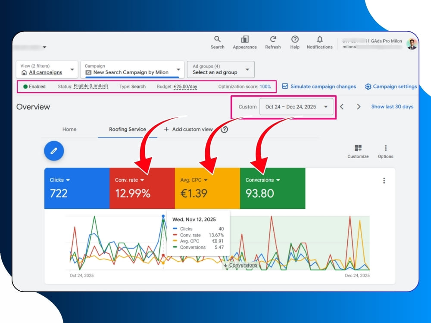The image size is (431, 323).
Task: Click Dec 24, 2025 axis label
Action: pos(357,276)
